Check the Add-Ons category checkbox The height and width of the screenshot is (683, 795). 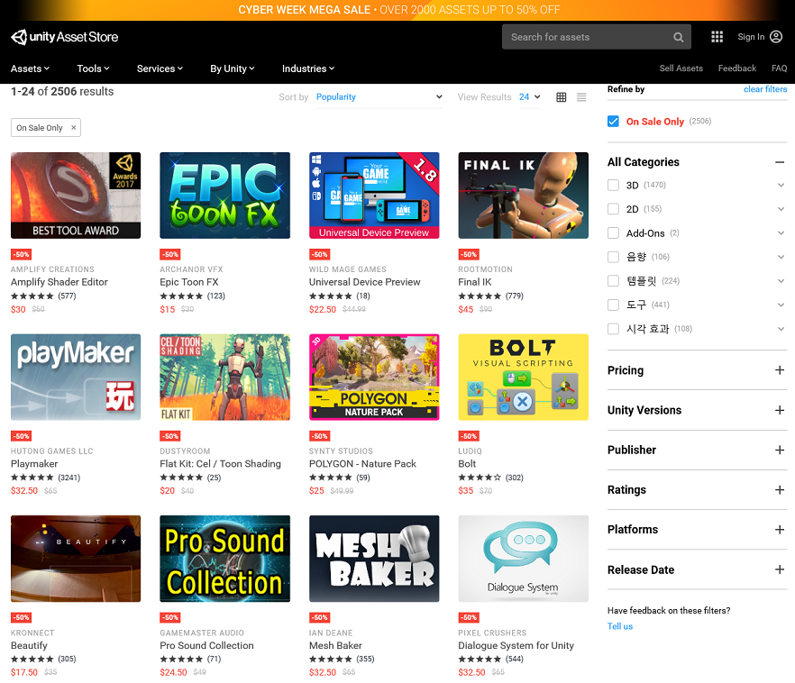[614, 233]
